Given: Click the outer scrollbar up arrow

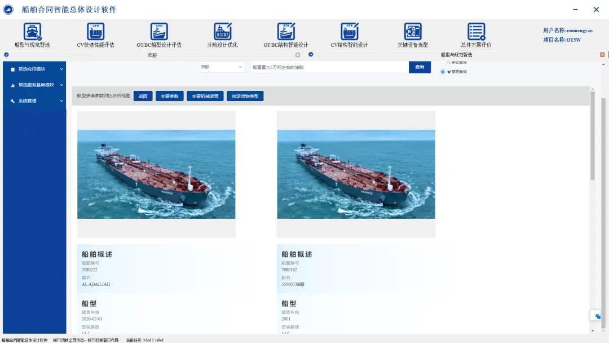Looking at the screenshot, I should 603,64.
